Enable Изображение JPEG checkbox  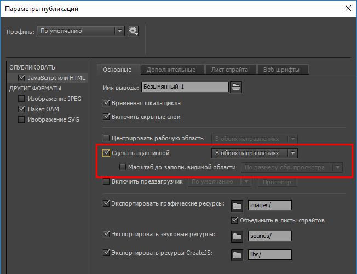[x=21, y=99]
